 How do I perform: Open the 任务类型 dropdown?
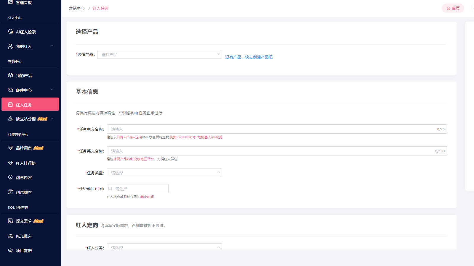tap(164, 173)
